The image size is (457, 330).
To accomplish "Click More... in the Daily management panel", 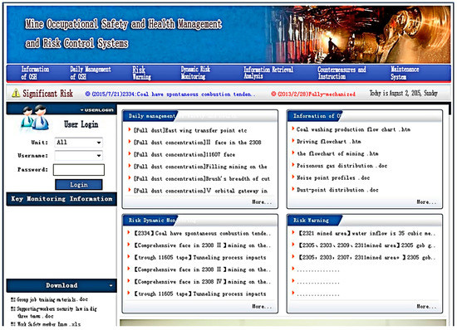I will point(262,202).
